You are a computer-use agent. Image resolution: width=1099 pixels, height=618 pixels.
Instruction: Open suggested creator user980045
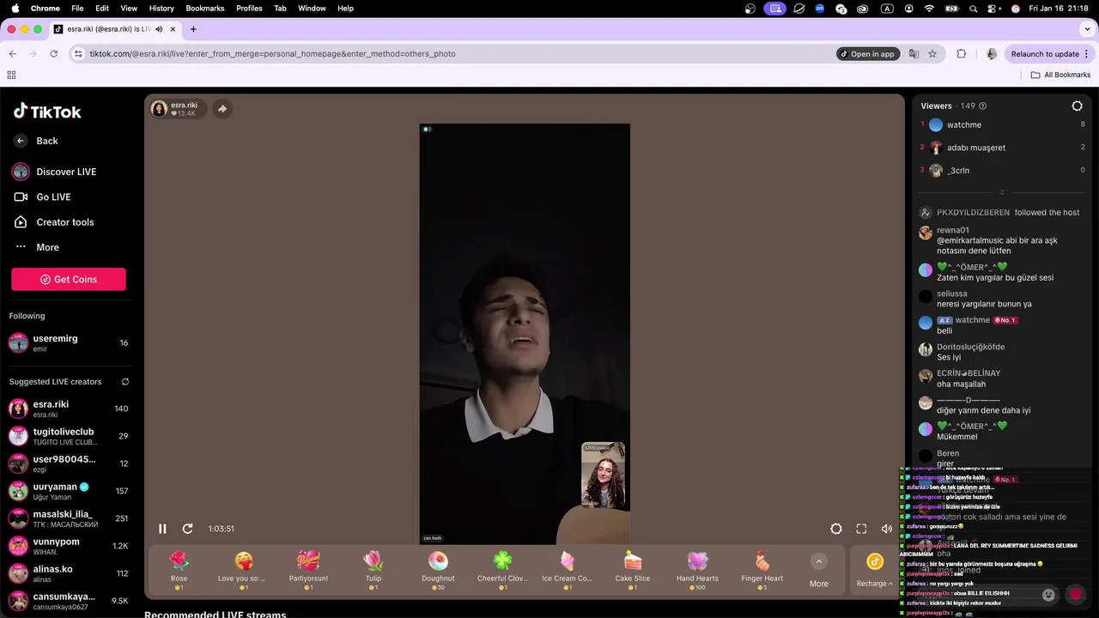69,463
